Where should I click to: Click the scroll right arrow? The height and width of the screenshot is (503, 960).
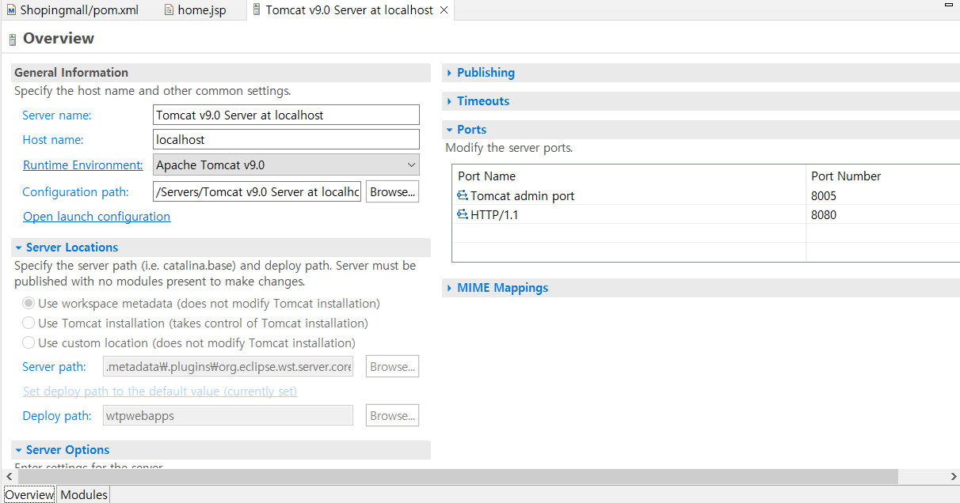coord(953,476)
